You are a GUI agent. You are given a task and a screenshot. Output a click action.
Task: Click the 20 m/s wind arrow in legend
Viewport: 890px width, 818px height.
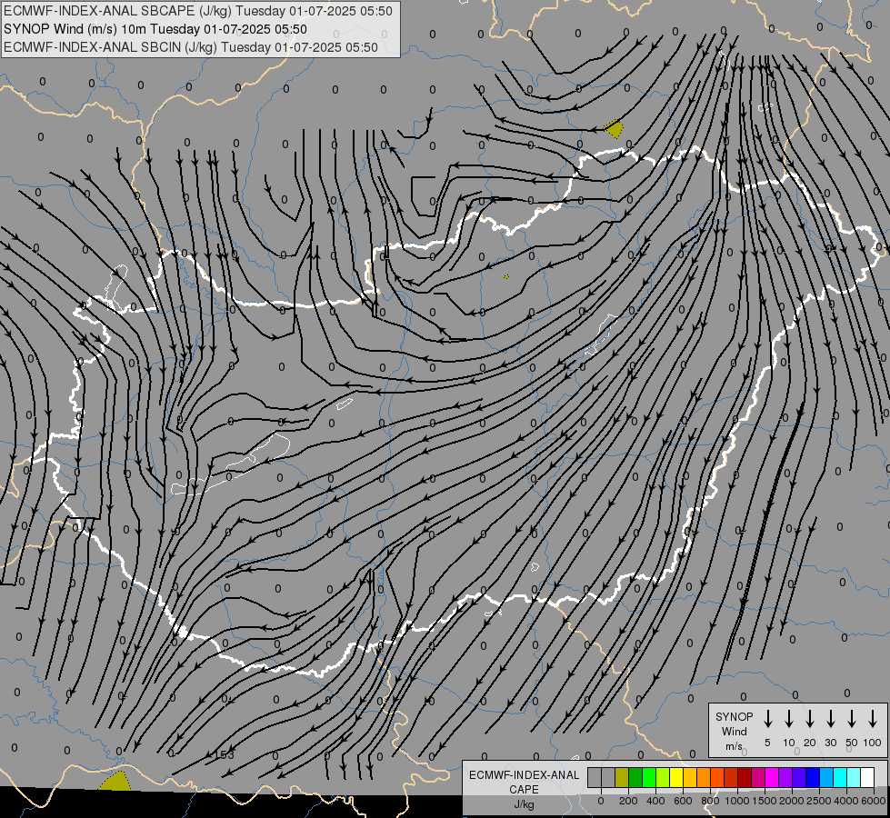tap(810, 719)
